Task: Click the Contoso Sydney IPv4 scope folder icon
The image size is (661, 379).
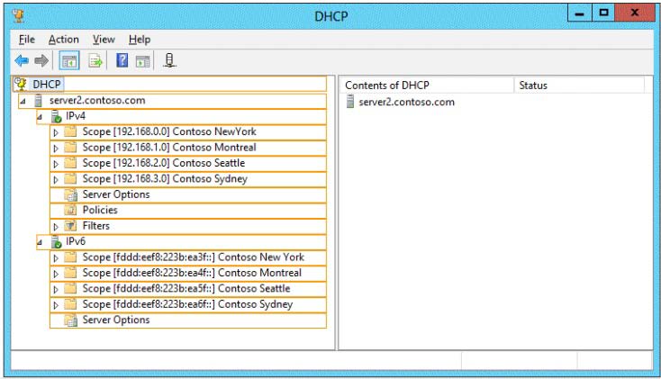Action: point(70,179)
